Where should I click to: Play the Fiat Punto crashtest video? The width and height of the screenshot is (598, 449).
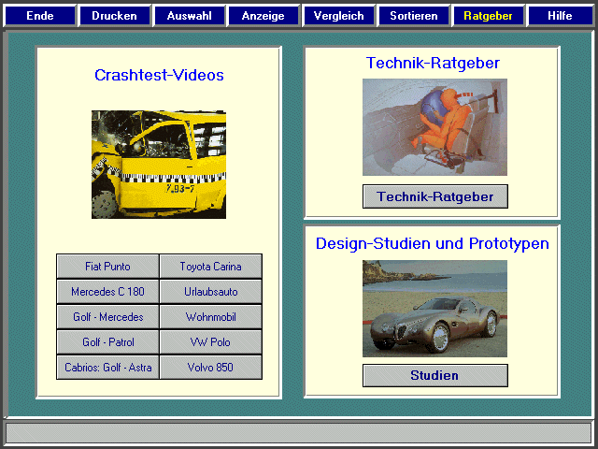click(x=107, y=267)
